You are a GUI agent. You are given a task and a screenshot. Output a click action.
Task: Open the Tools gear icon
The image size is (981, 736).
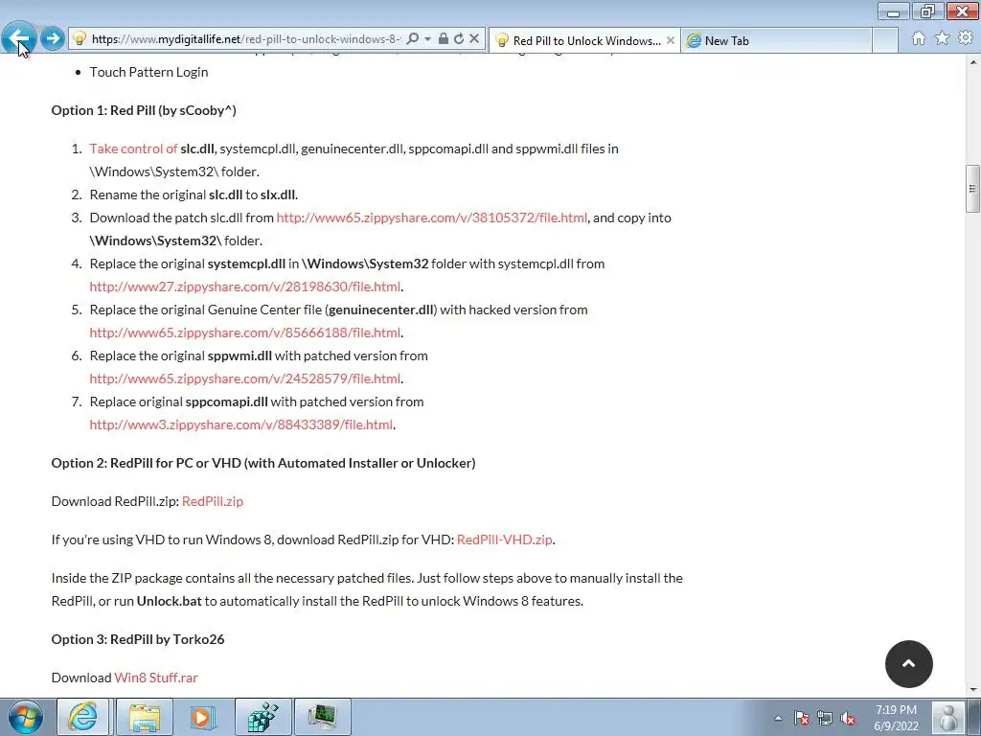point(966,38)
